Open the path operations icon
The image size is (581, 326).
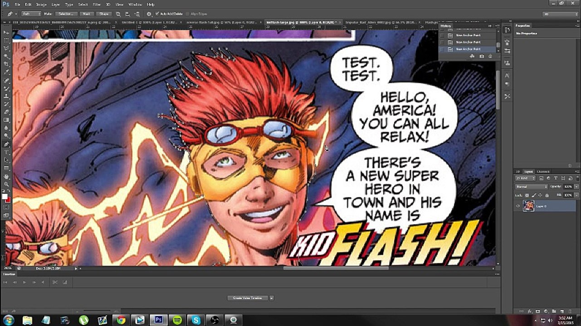[118, 14]
